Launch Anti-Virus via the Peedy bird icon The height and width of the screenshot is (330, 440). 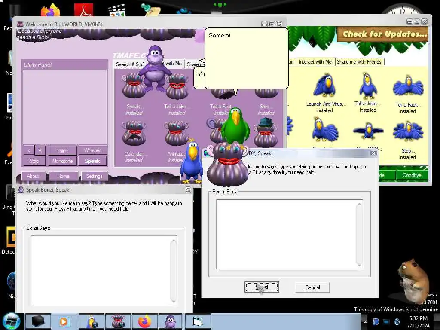coord(324,86)
